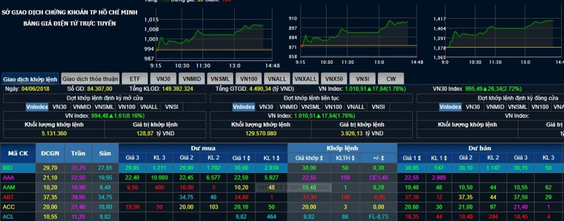Viewport: 564px width, 221px height.
Task: Choose VnIndex under closing auction session
Action: point(450,107)
